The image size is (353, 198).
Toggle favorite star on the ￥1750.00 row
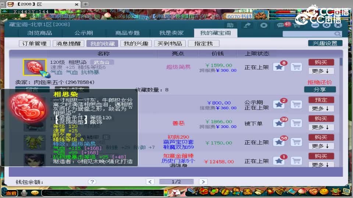(x=279, y=142)
